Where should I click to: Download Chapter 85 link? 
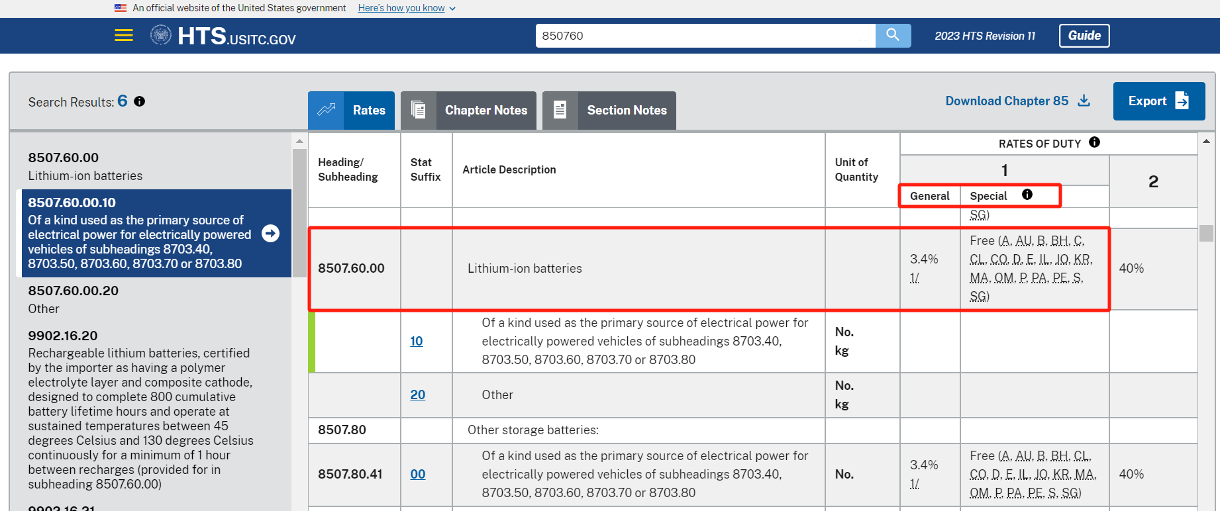tap(1017, 101)
